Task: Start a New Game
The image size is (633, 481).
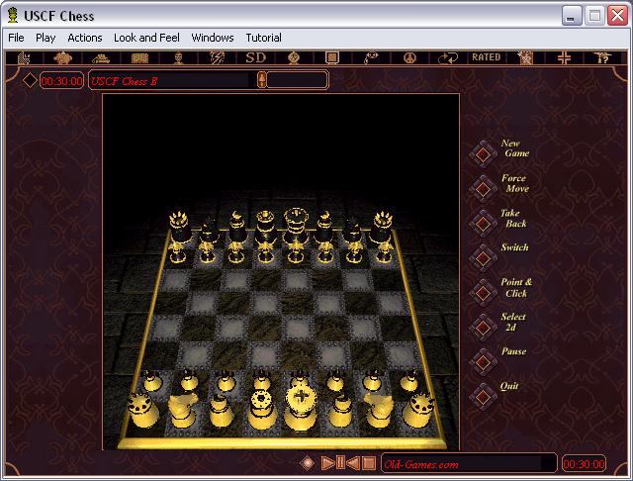Action: (484, 153)
